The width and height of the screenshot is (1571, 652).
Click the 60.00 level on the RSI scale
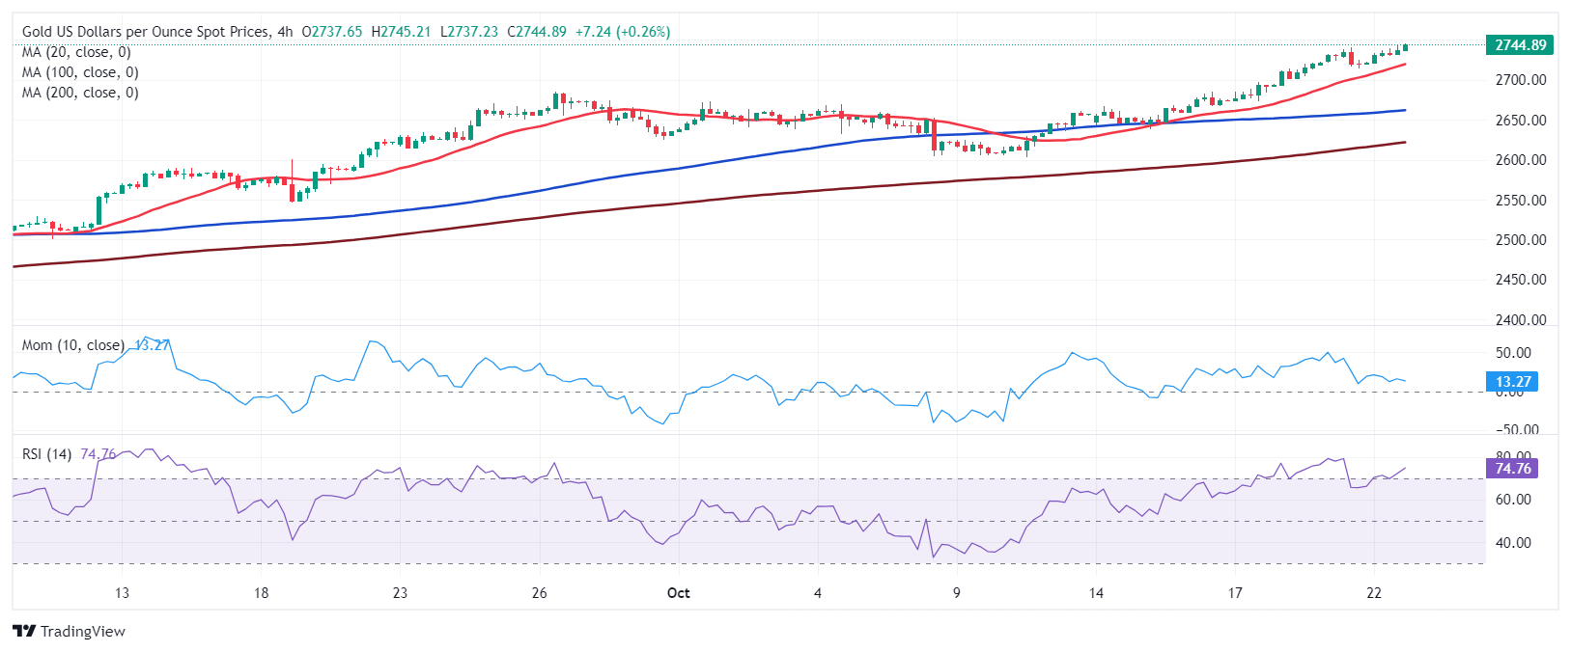point(1513,500)
